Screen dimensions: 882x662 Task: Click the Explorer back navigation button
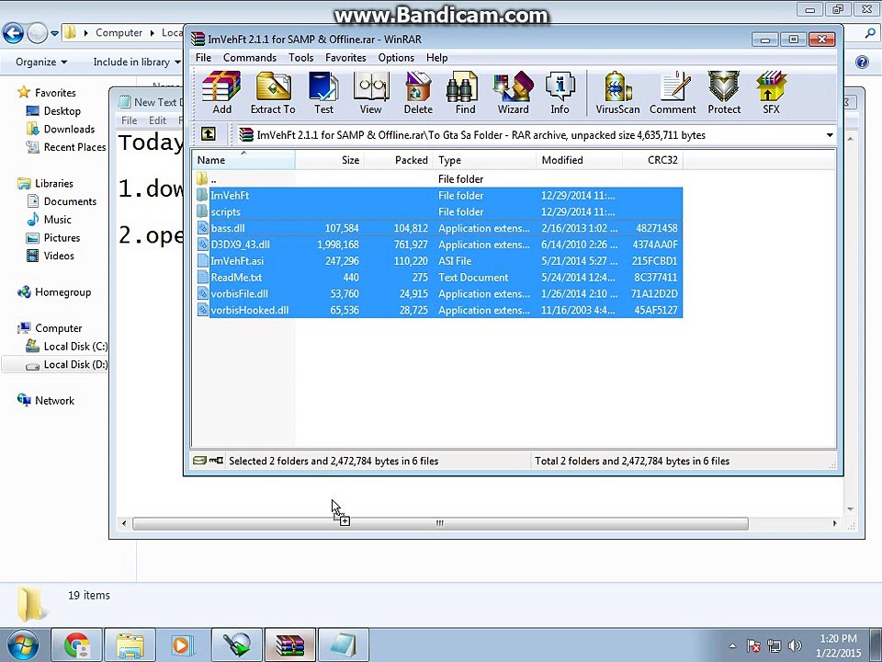tap(13, 33)
